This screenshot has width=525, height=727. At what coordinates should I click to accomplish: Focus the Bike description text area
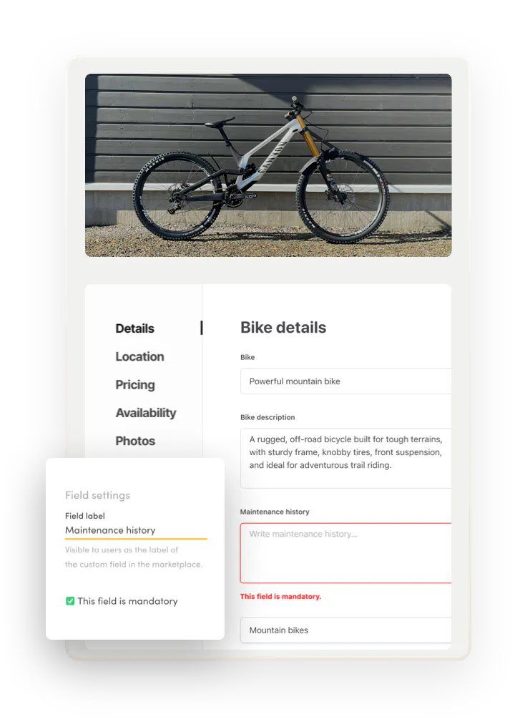[345, 458]
